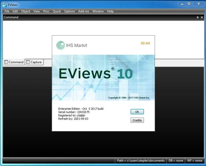Close the Command panel

(202, 17)
